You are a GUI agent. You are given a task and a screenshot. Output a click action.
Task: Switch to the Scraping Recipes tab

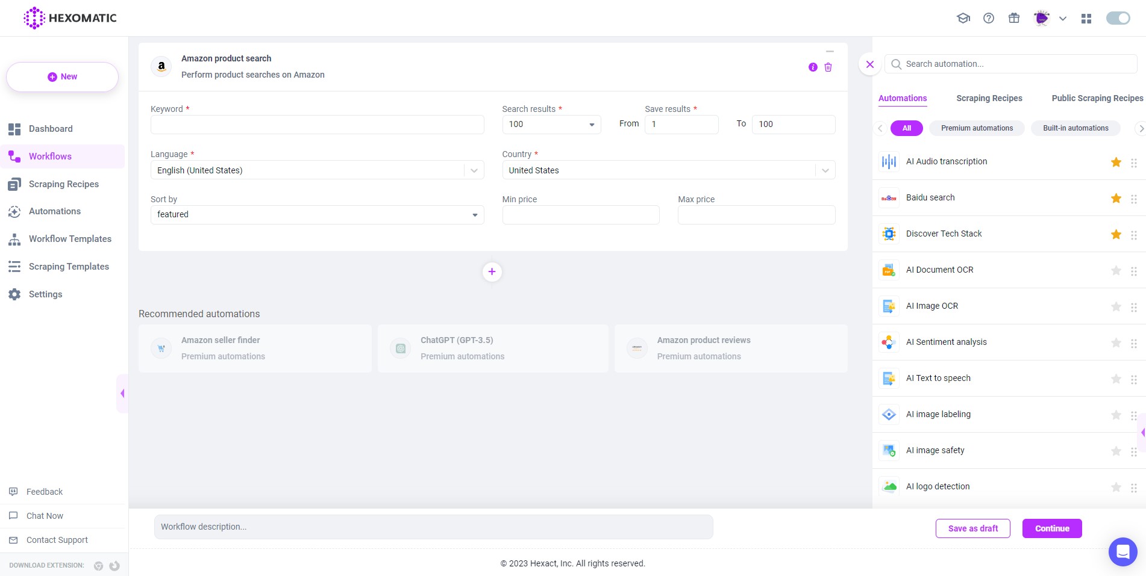989,98
